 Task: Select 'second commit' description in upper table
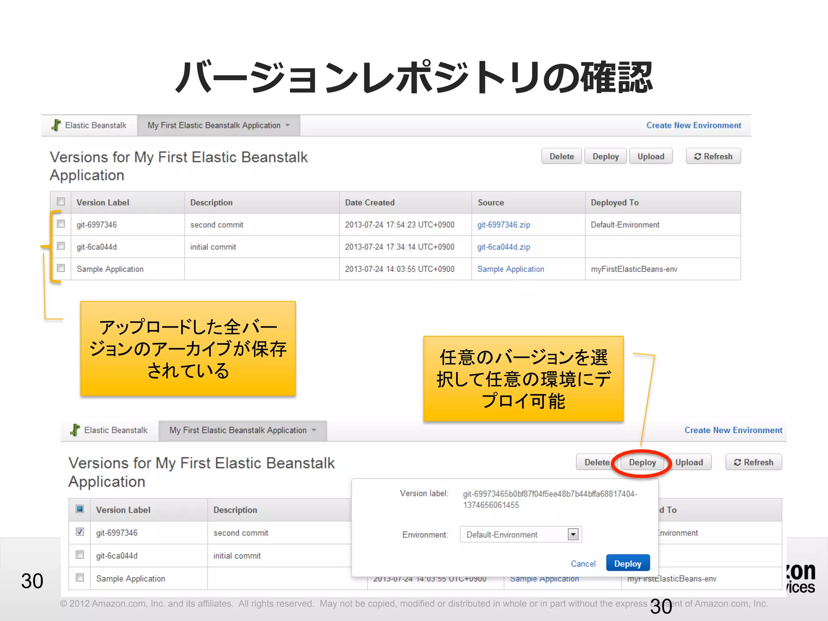(217, 225)
